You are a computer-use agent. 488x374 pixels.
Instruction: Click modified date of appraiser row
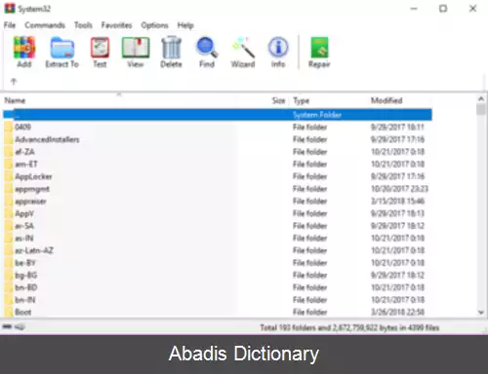click(397, 201)
